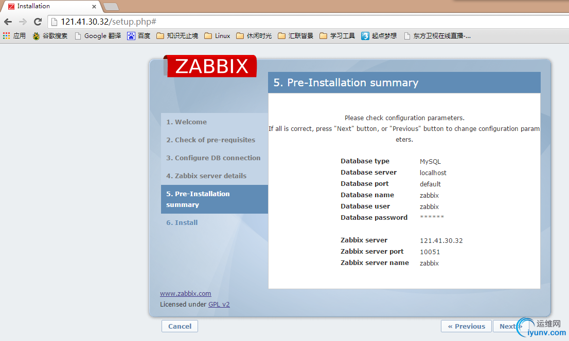Screen dimensions: 569x341
Task: Close the Installation browser tab
Action: 94,7
